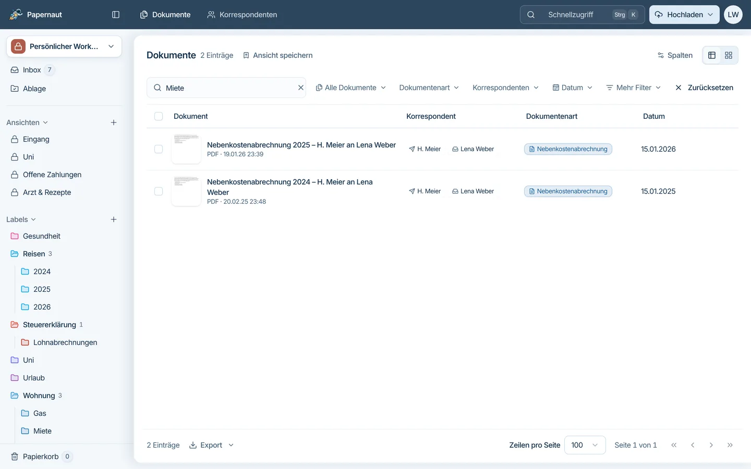Go to next page arrow

[711, 445]
